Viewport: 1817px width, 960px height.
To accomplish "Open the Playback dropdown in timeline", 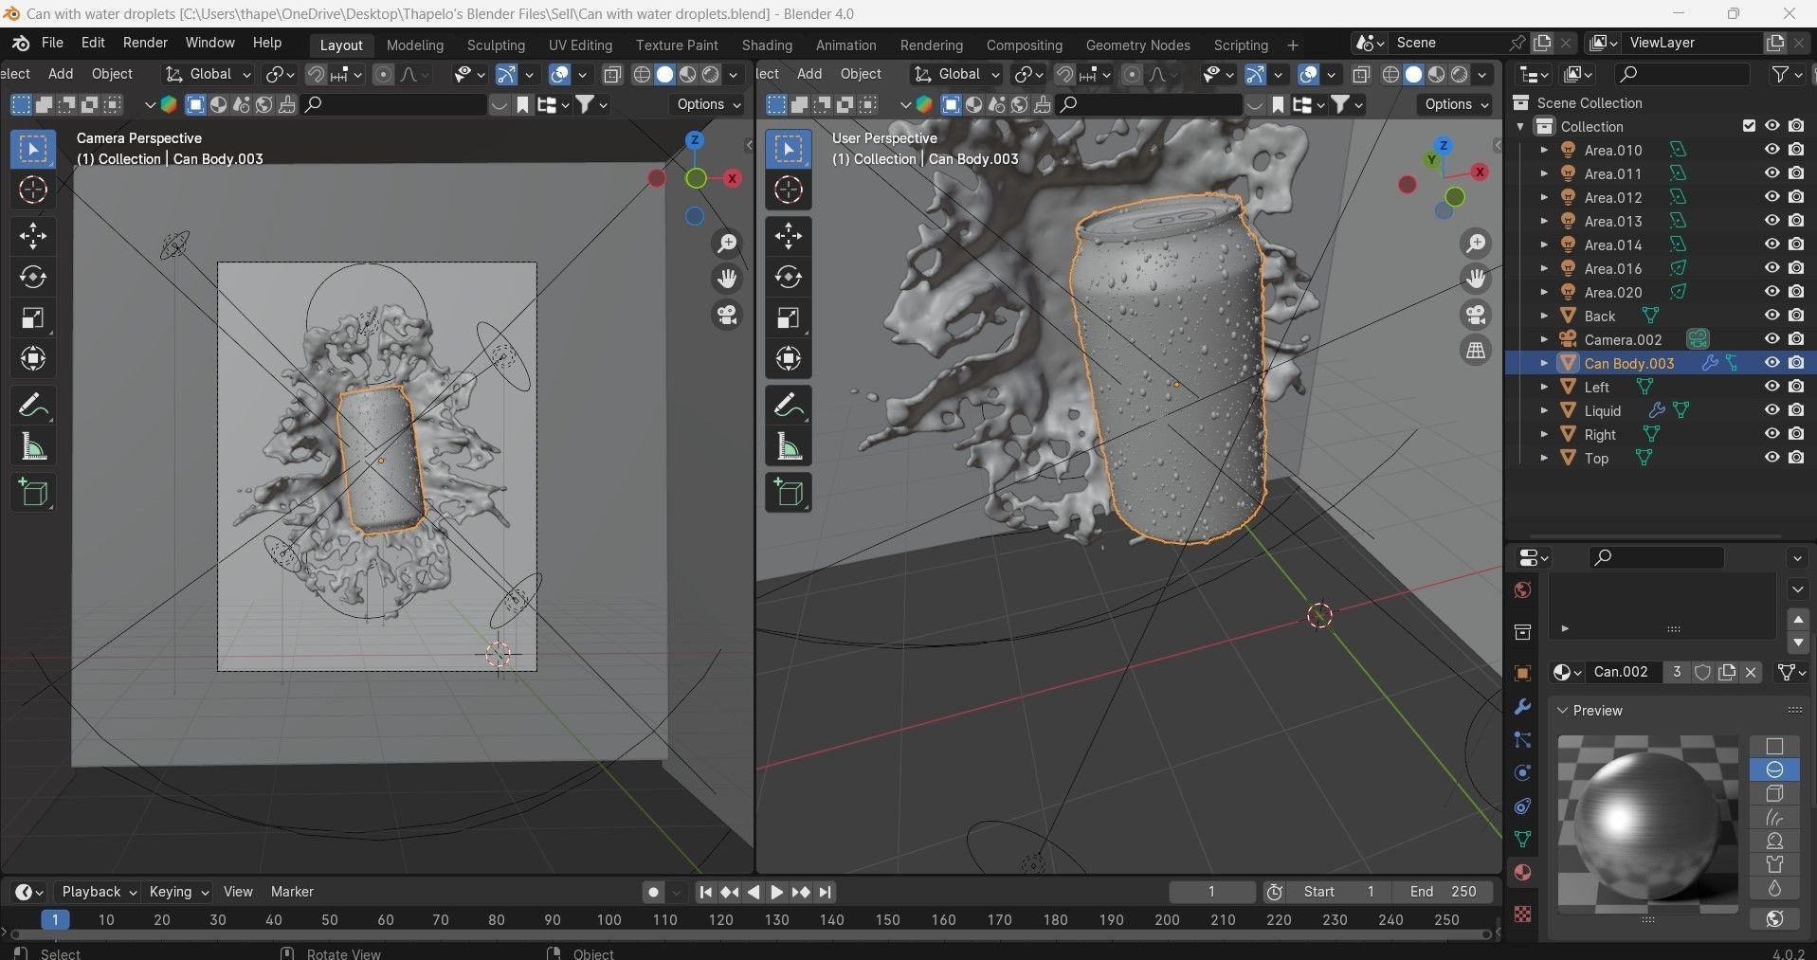I will (99, 892).
